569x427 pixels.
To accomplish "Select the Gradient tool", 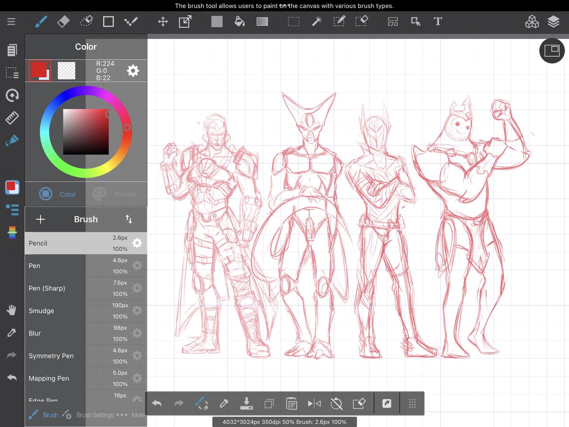I will (x=262, y=22).
